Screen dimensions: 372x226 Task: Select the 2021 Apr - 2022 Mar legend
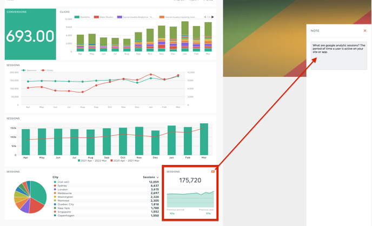click(92, 161)
